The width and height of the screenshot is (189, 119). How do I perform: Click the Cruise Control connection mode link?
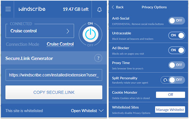click(60, 44)
